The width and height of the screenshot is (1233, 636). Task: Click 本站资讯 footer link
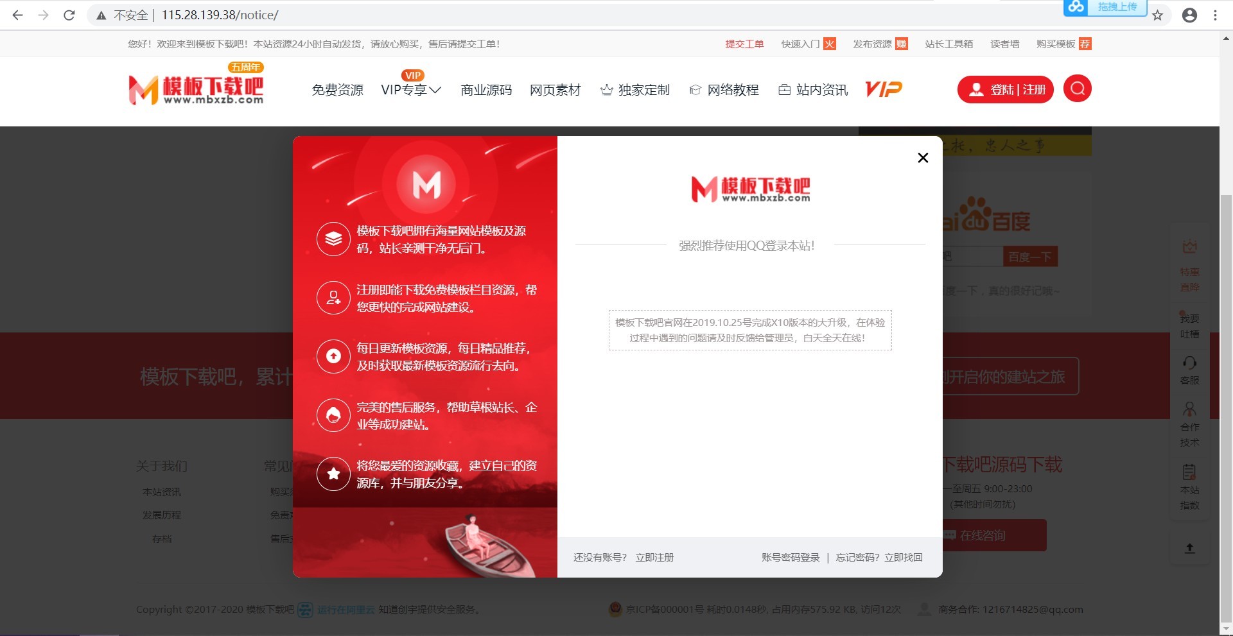tap(161, 492)
